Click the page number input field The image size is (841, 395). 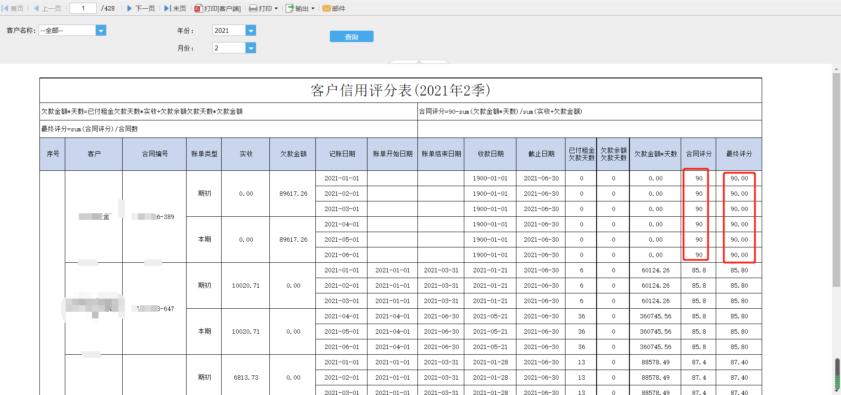[x=83, y=8]
